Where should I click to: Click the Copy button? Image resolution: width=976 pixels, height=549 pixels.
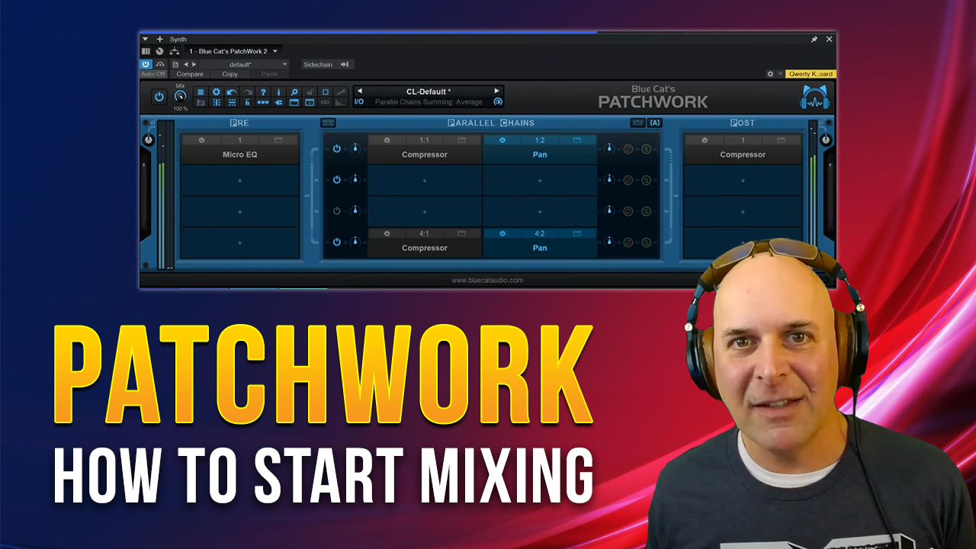[230, 74]
